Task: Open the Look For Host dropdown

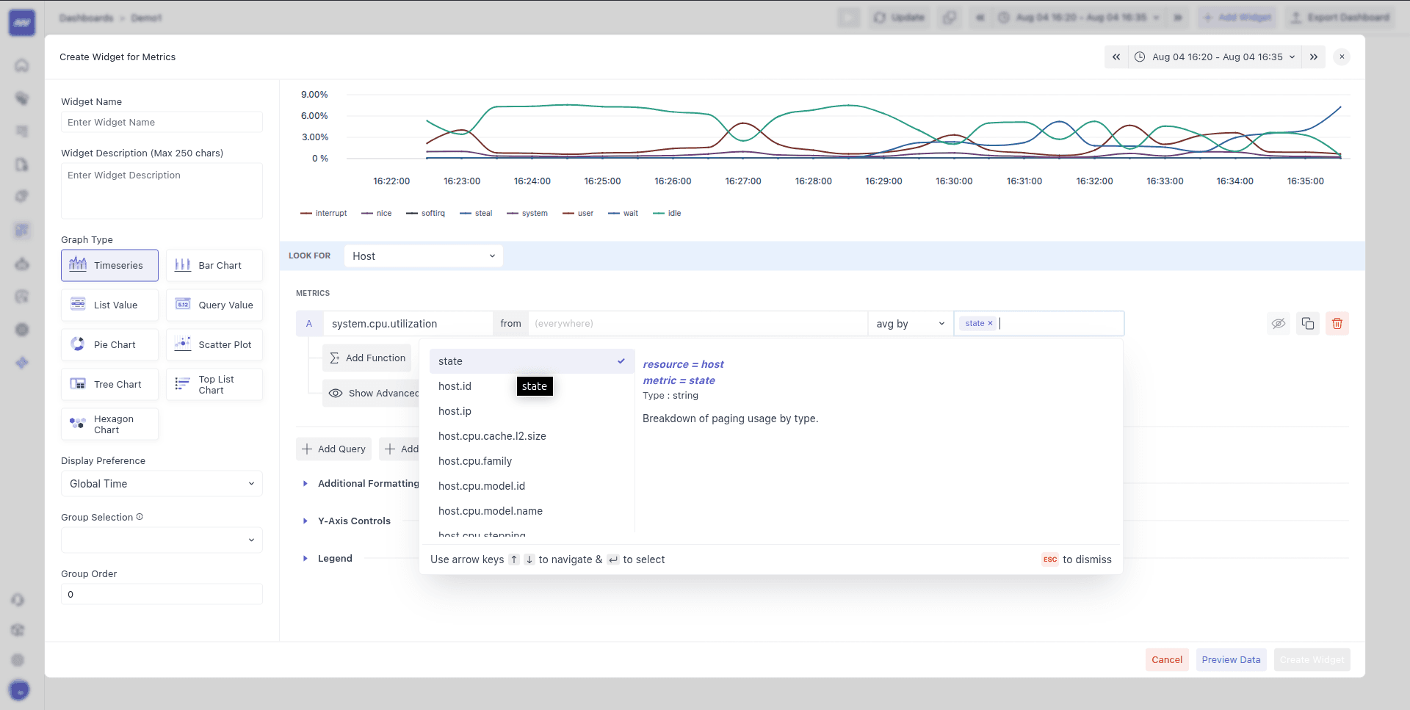Action: click(x=423, y=256)
